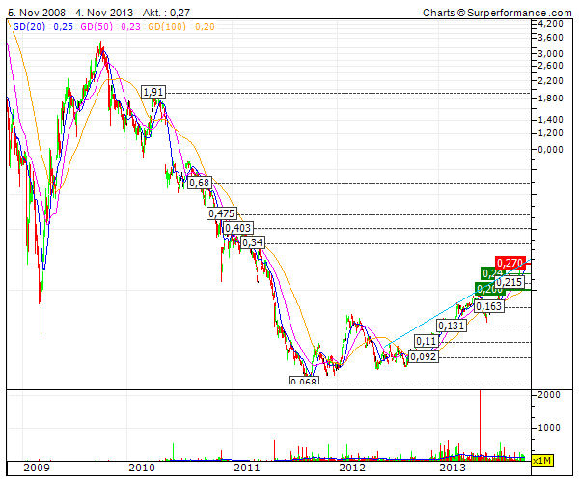Click the 2012 year axis label
The width and height of the screenshot is (579, 483).
(x=352, y=468)
